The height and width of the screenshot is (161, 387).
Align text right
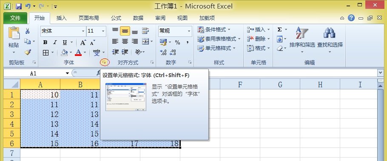coord(135,42)
